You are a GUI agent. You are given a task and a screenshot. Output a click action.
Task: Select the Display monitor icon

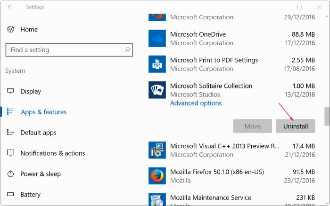tap(10, 91)
